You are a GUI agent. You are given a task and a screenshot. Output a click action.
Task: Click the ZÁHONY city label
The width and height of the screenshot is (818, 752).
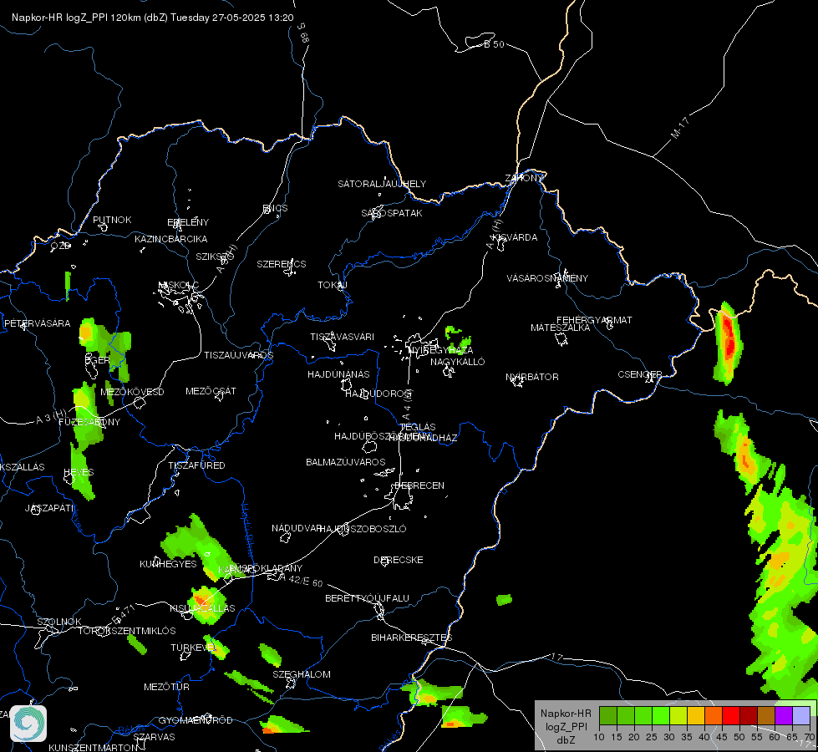coord(524,178)
